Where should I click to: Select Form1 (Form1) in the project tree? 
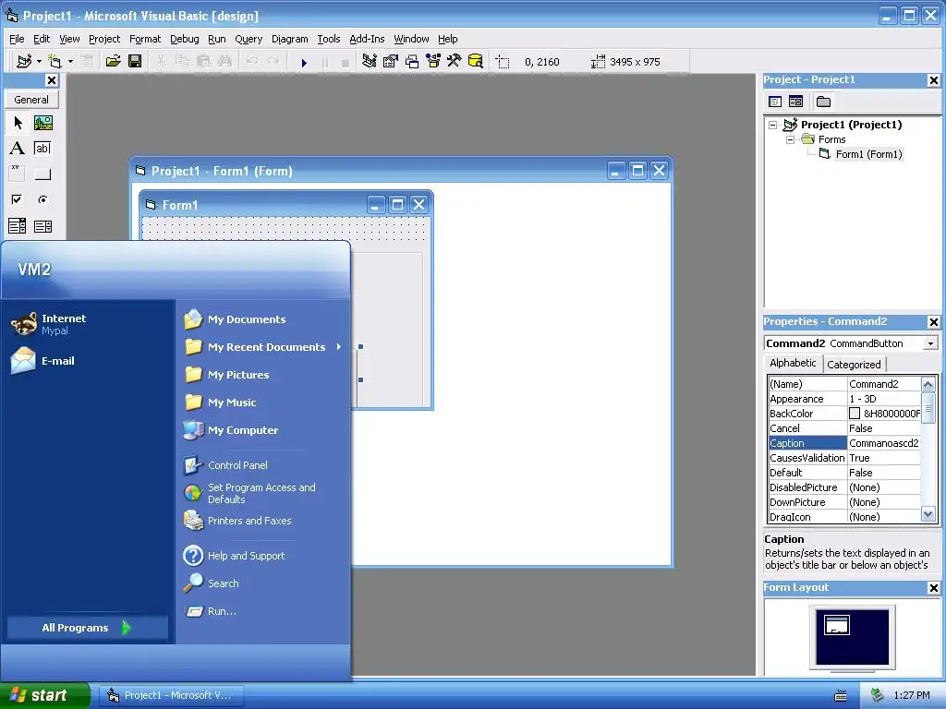click(868, 154)
